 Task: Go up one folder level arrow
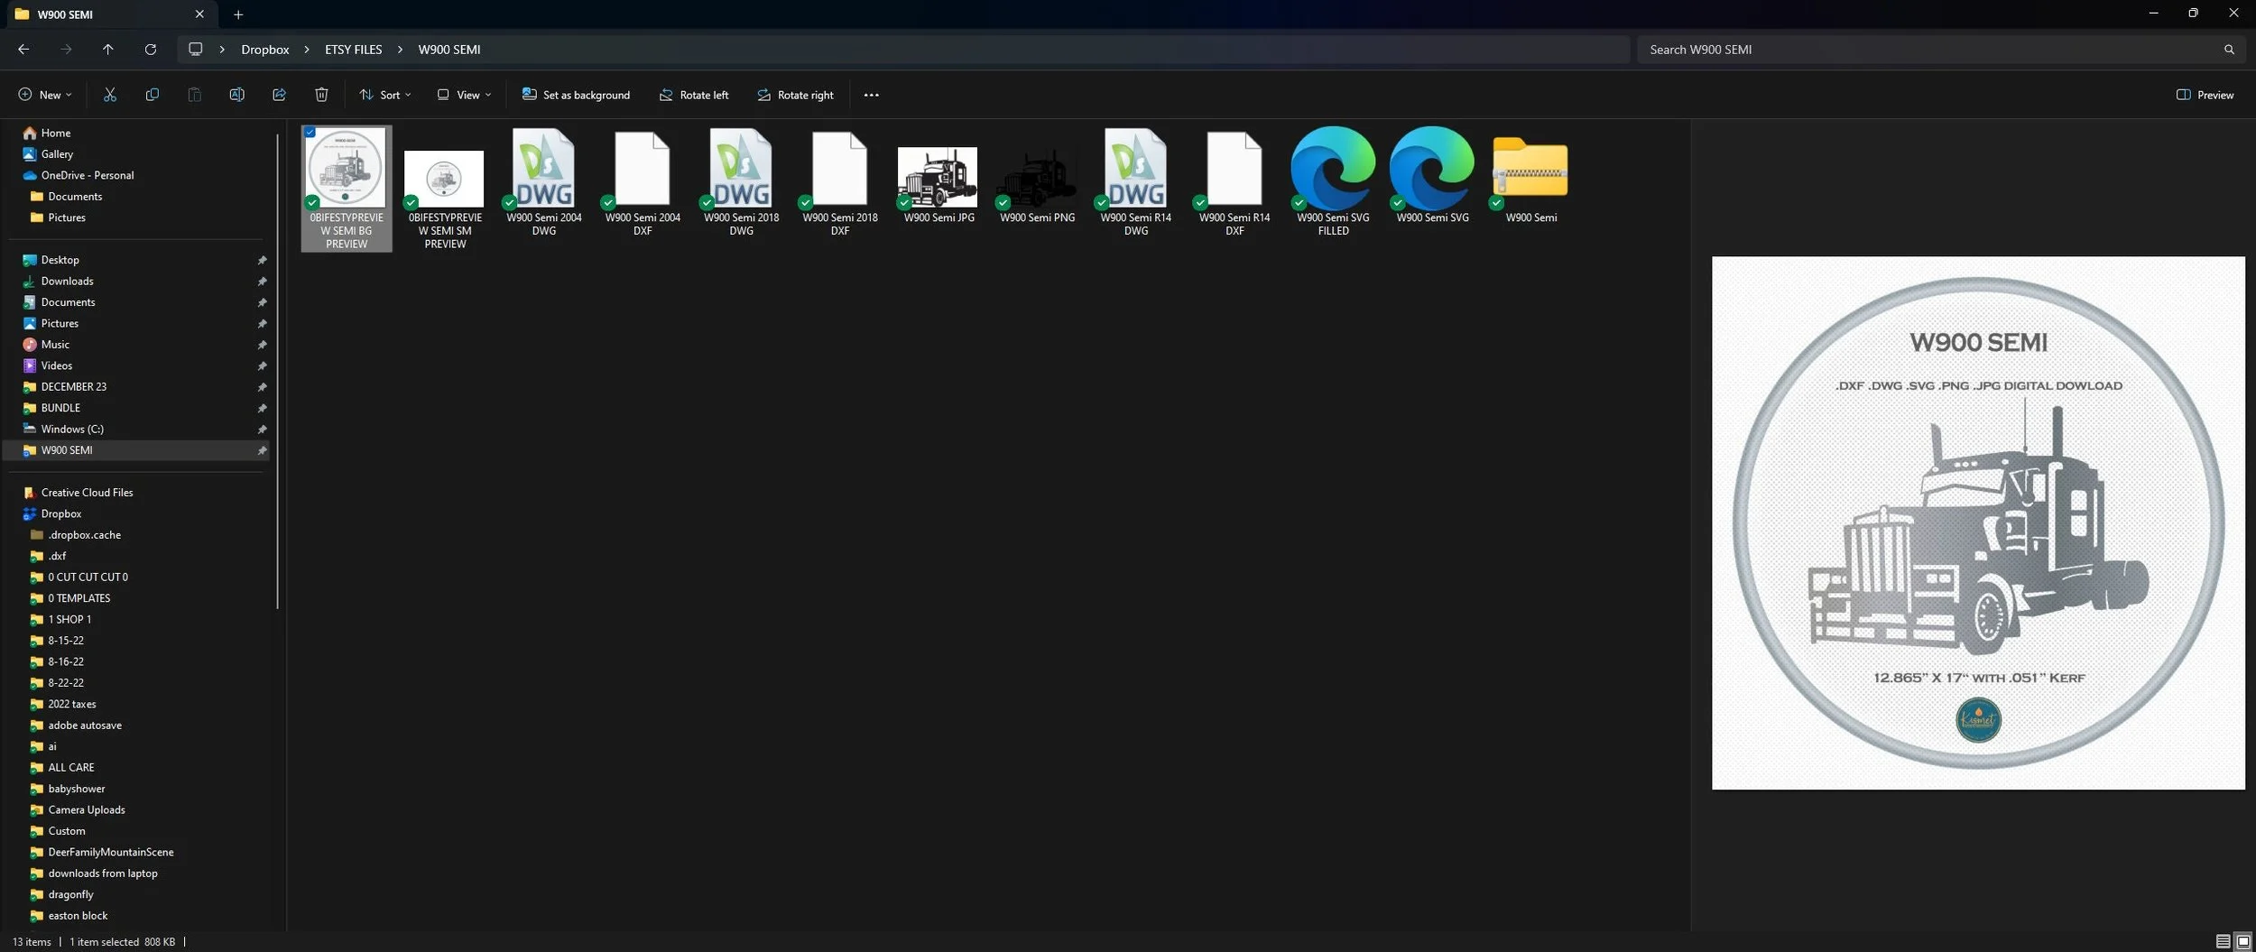(x=107, y=50)
